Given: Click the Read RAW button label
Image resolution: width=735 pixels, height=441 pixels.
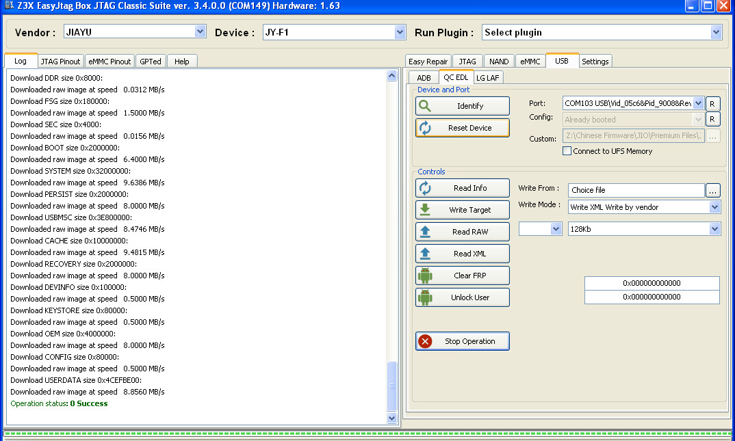Looking at the screenshot, I should coord(470,232).
